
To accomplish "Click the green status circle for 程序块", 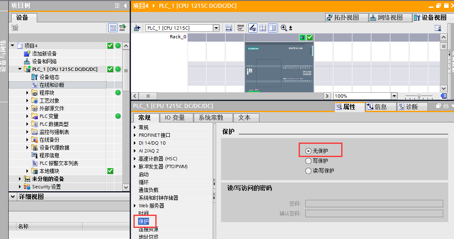I will pyautogui.click(x=118, y=93).
